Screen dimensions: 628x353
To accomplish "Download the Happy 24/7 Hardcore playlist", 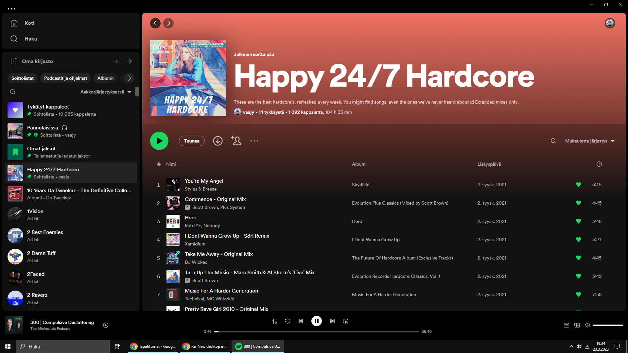I will [x=218, y=141].
